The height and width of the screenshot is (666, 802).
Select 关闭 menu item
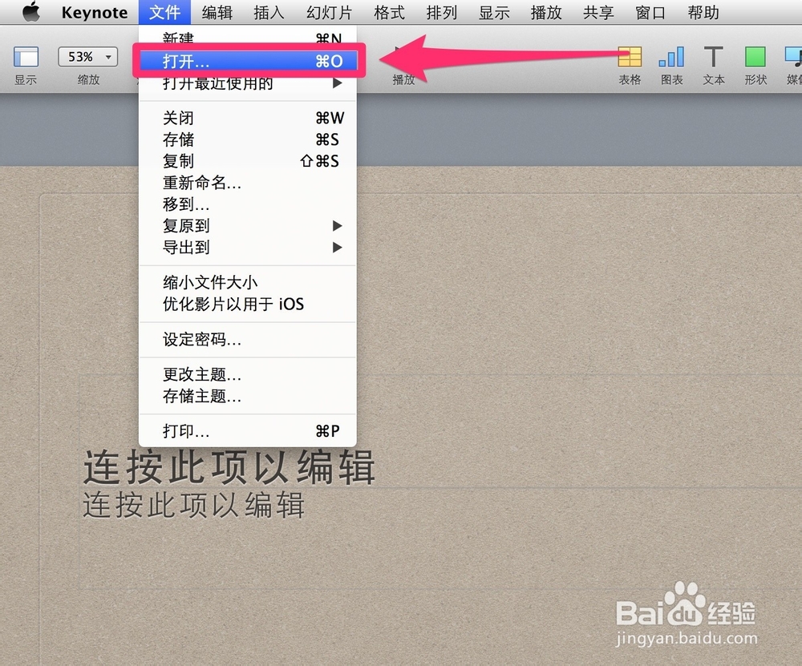(x=248, y=118)
